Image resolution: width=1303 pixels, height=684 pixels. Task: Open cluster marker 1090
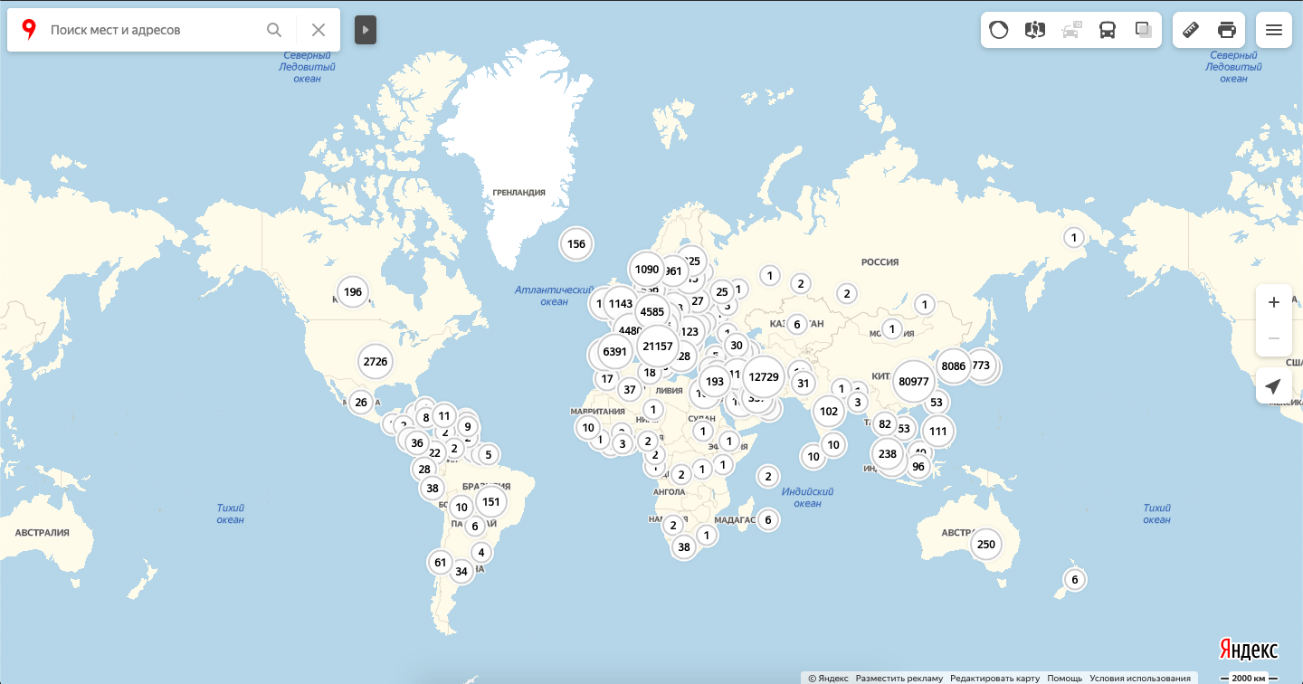pyautogui.click(x=647, y=270)
